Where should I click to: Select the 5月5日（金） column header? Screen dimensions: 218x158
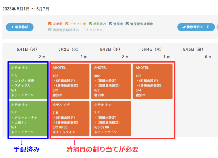(x=193, y=49)
